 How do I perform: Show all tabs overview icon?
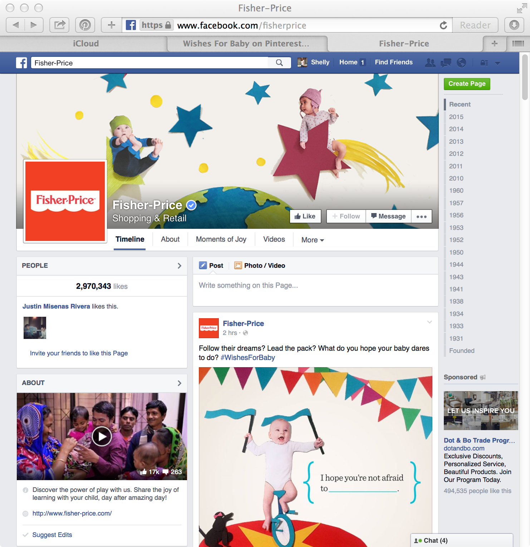coord(518,44)
